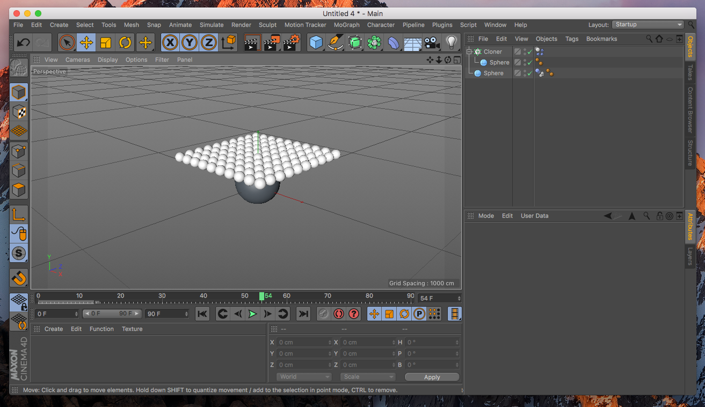The image size is (705, 407).
Task: Toggle Viewport Solo S button
Action: (19, 253)
